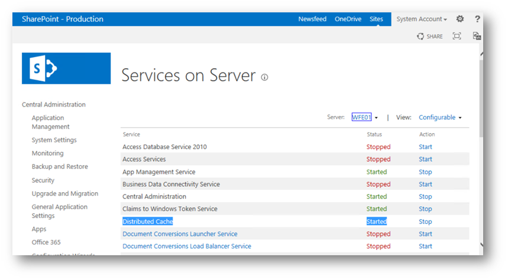Open Document Conversions Launcher Service link
This screenshot has height=280, width=508.
click(180, 234)
